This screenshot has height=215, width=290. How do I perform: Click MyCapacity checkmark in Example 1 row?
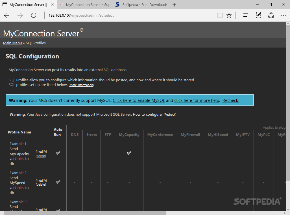[x=129, y=153]
